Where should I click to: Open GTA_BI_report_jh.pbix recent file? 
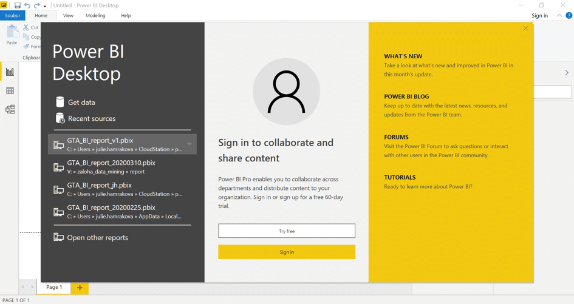point(122,189)
